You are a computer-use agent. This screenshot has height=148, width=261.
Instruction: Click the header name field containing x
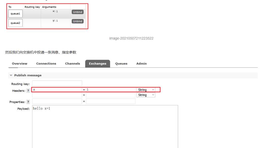coord(57,89)
